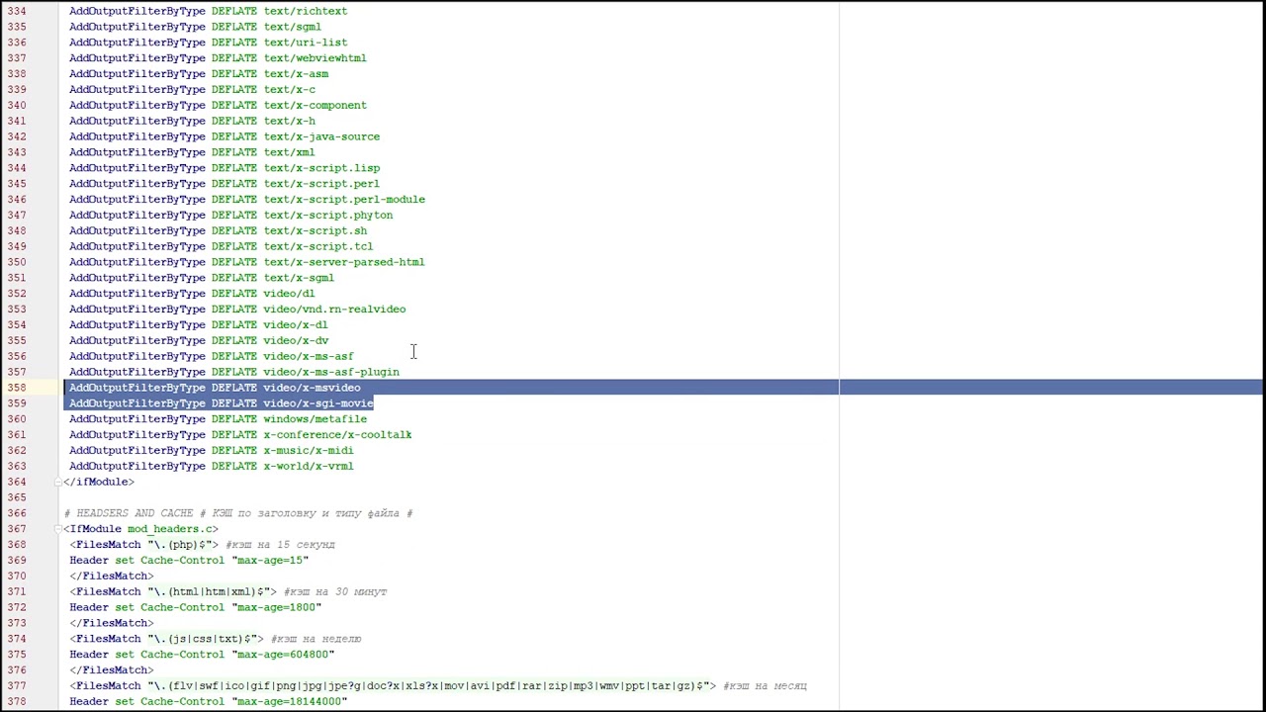Click the </FilesMatch> tag on line 373
The image size is (1266, 712).
tap(112, 623)
